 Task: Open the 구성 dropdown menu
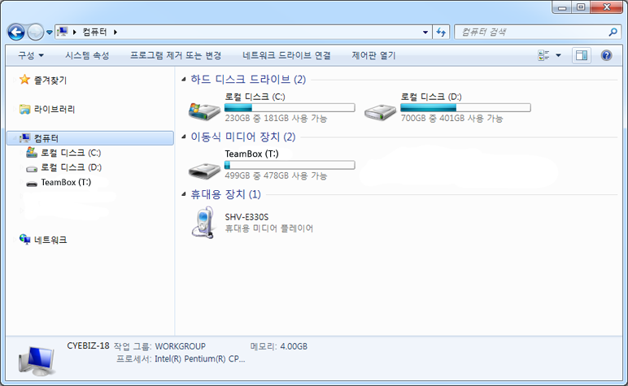coord(31,55)
